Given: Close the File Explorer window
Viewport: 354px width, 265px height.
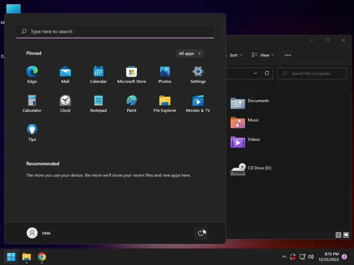Looking at the screenshot, I should (x=343, y=40).
